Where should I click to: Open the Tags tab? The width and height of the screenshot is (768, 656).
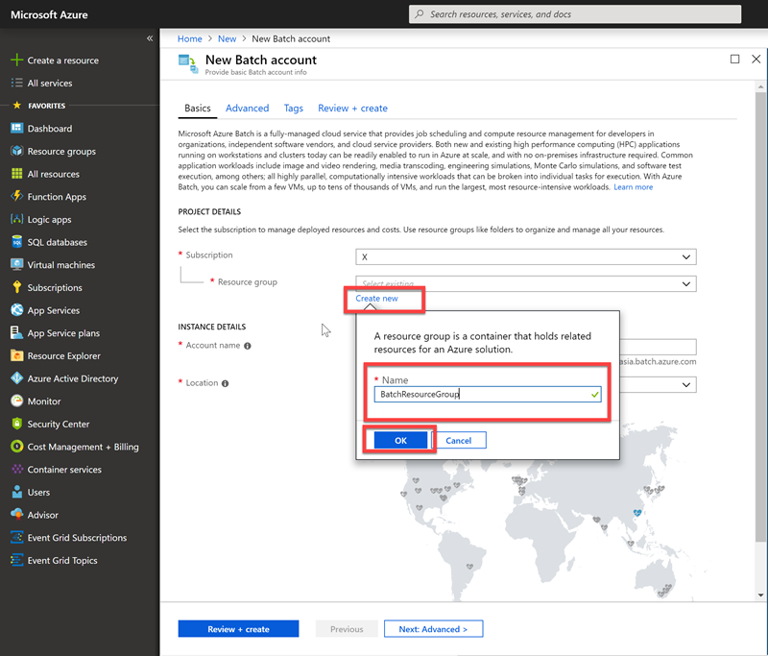coord(294,109)
